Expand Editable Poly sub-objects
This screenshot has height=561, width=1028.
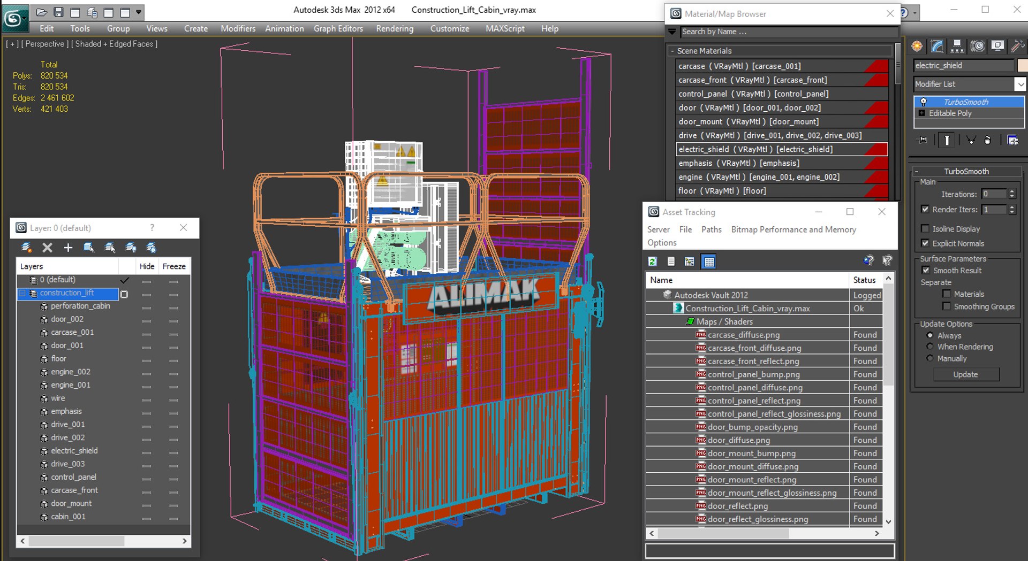click(921, 113)
